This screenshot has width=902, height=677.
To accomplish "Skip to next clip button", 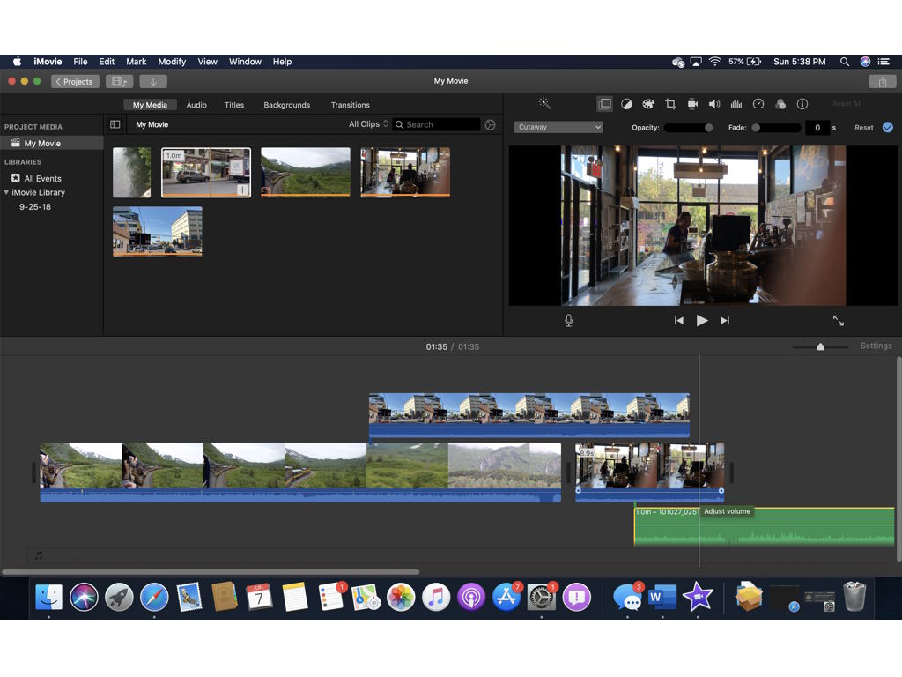I will 725,321.
